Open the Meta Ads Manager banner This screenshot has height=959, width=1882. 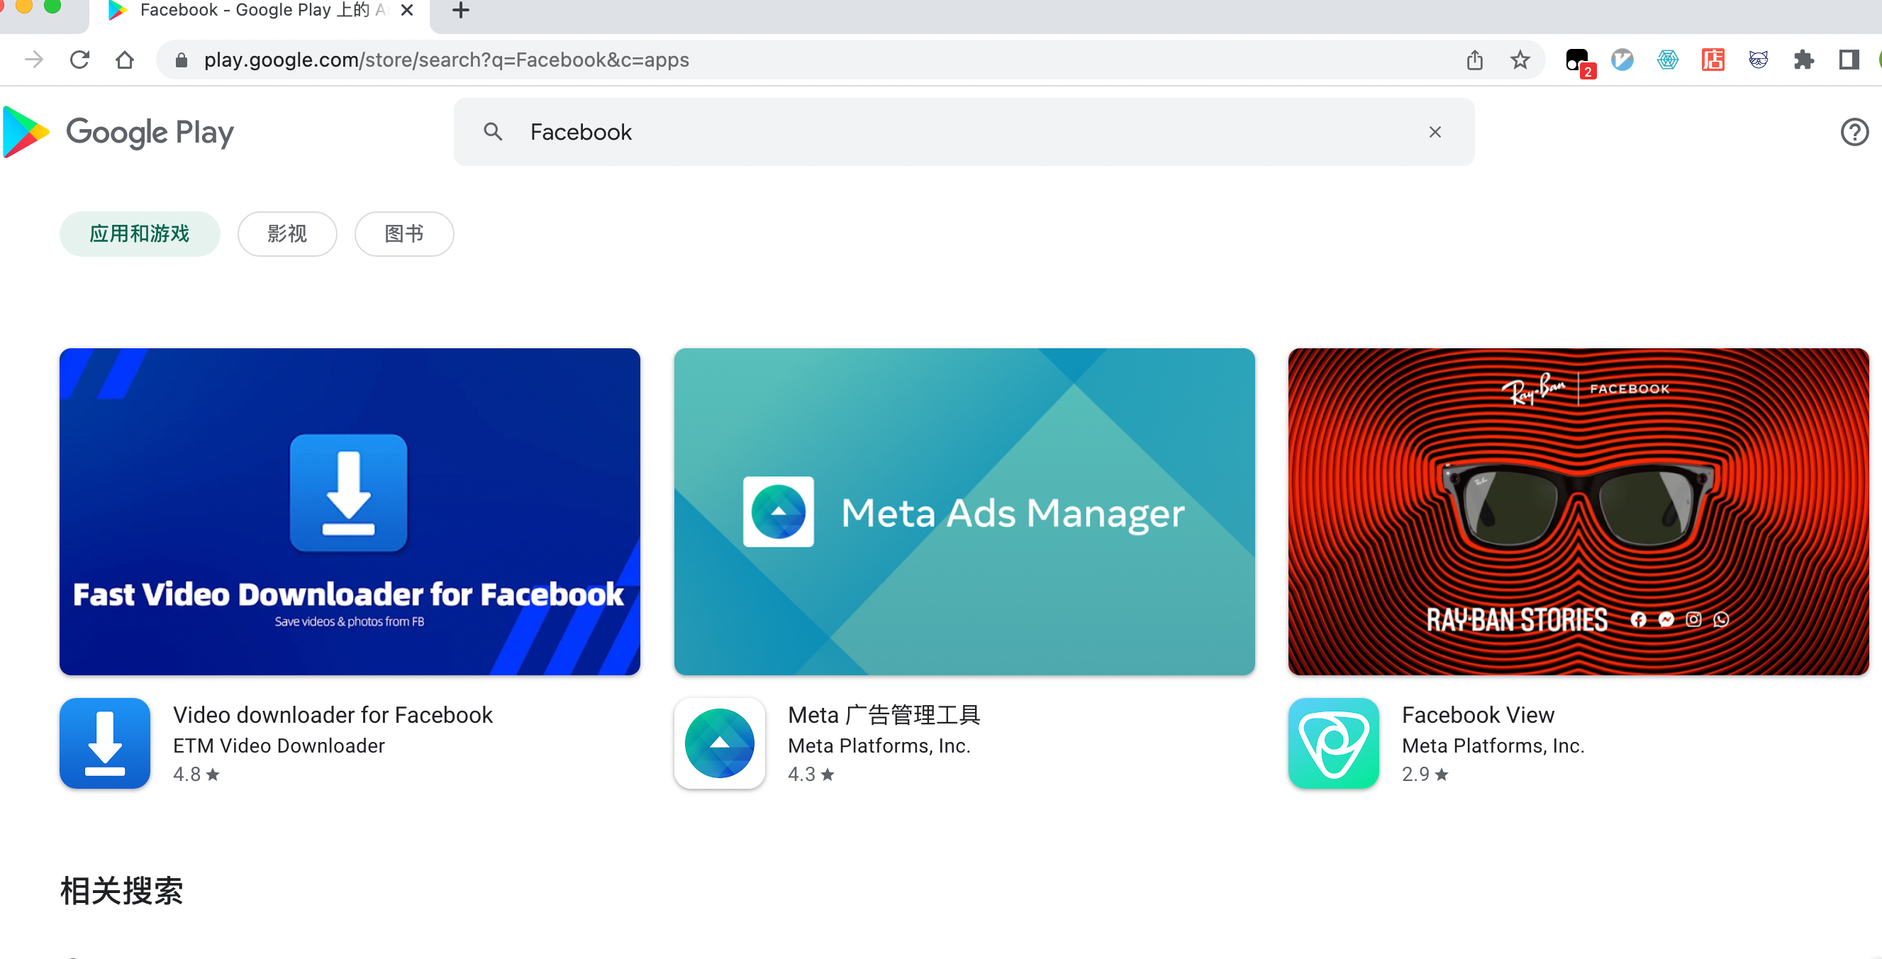[964, 511]
